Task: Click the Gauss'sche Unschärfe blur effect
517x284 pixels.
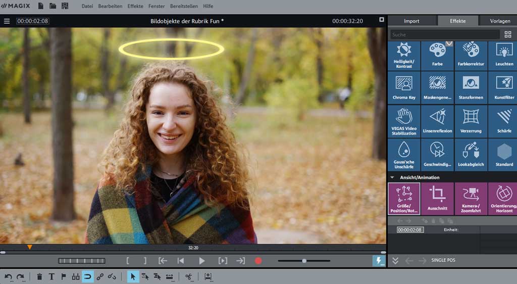Action: coord(404,155)
